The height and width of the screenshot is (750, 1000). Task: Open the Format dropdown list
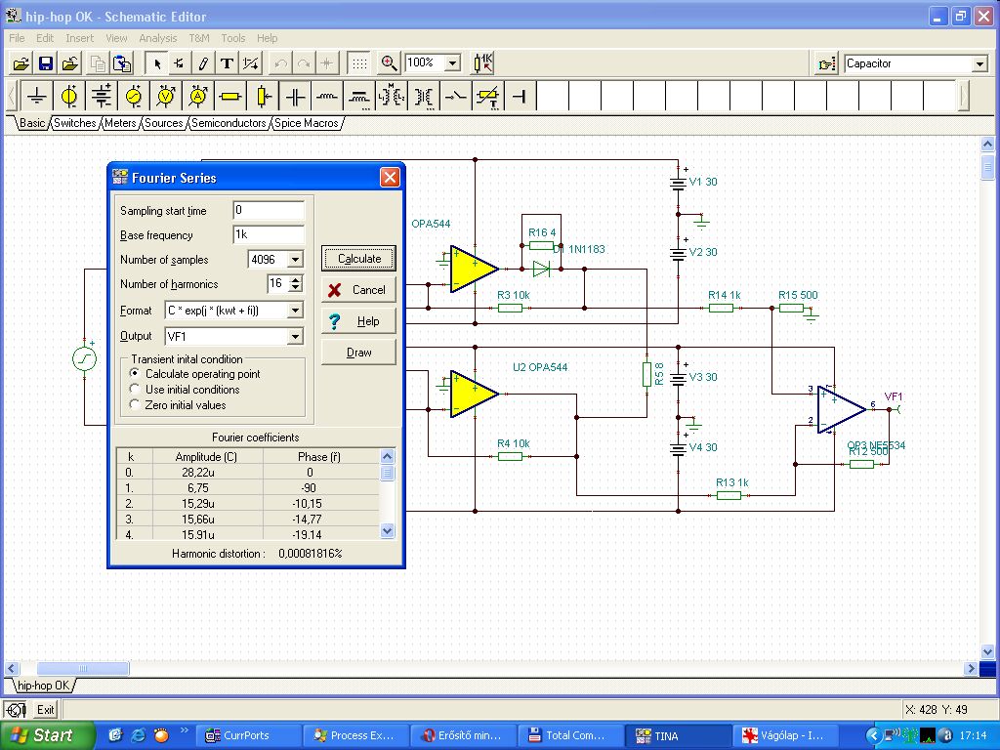click(x=295, y=311)
